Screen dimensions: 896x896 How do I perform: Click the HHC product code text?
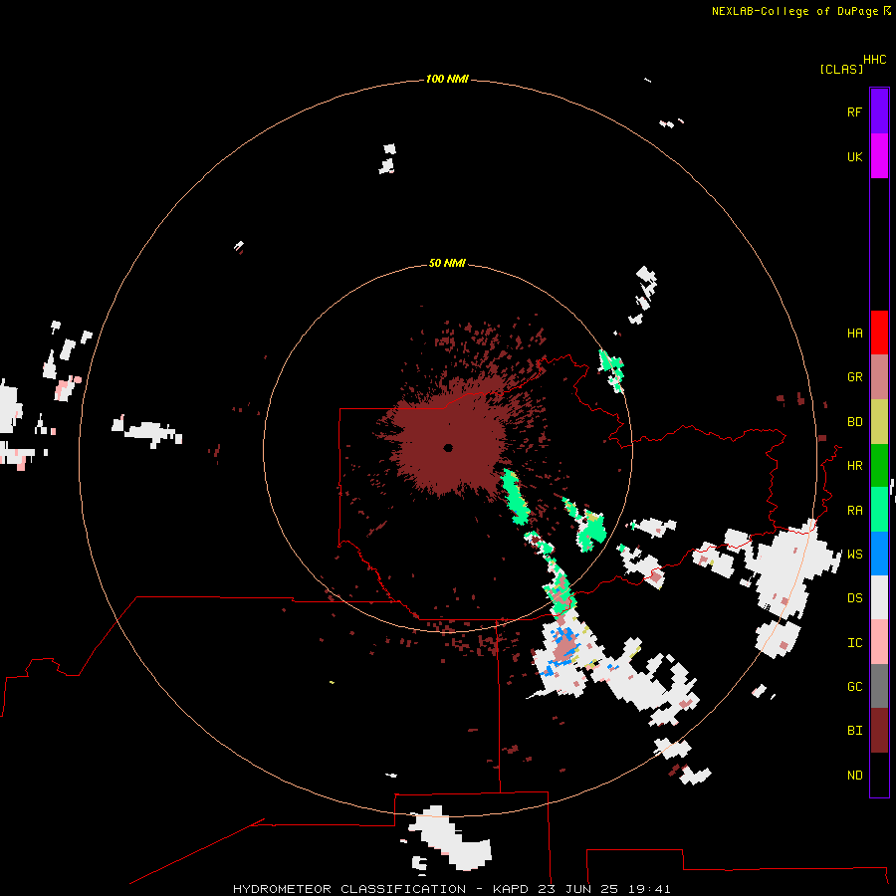click(874, 60)
